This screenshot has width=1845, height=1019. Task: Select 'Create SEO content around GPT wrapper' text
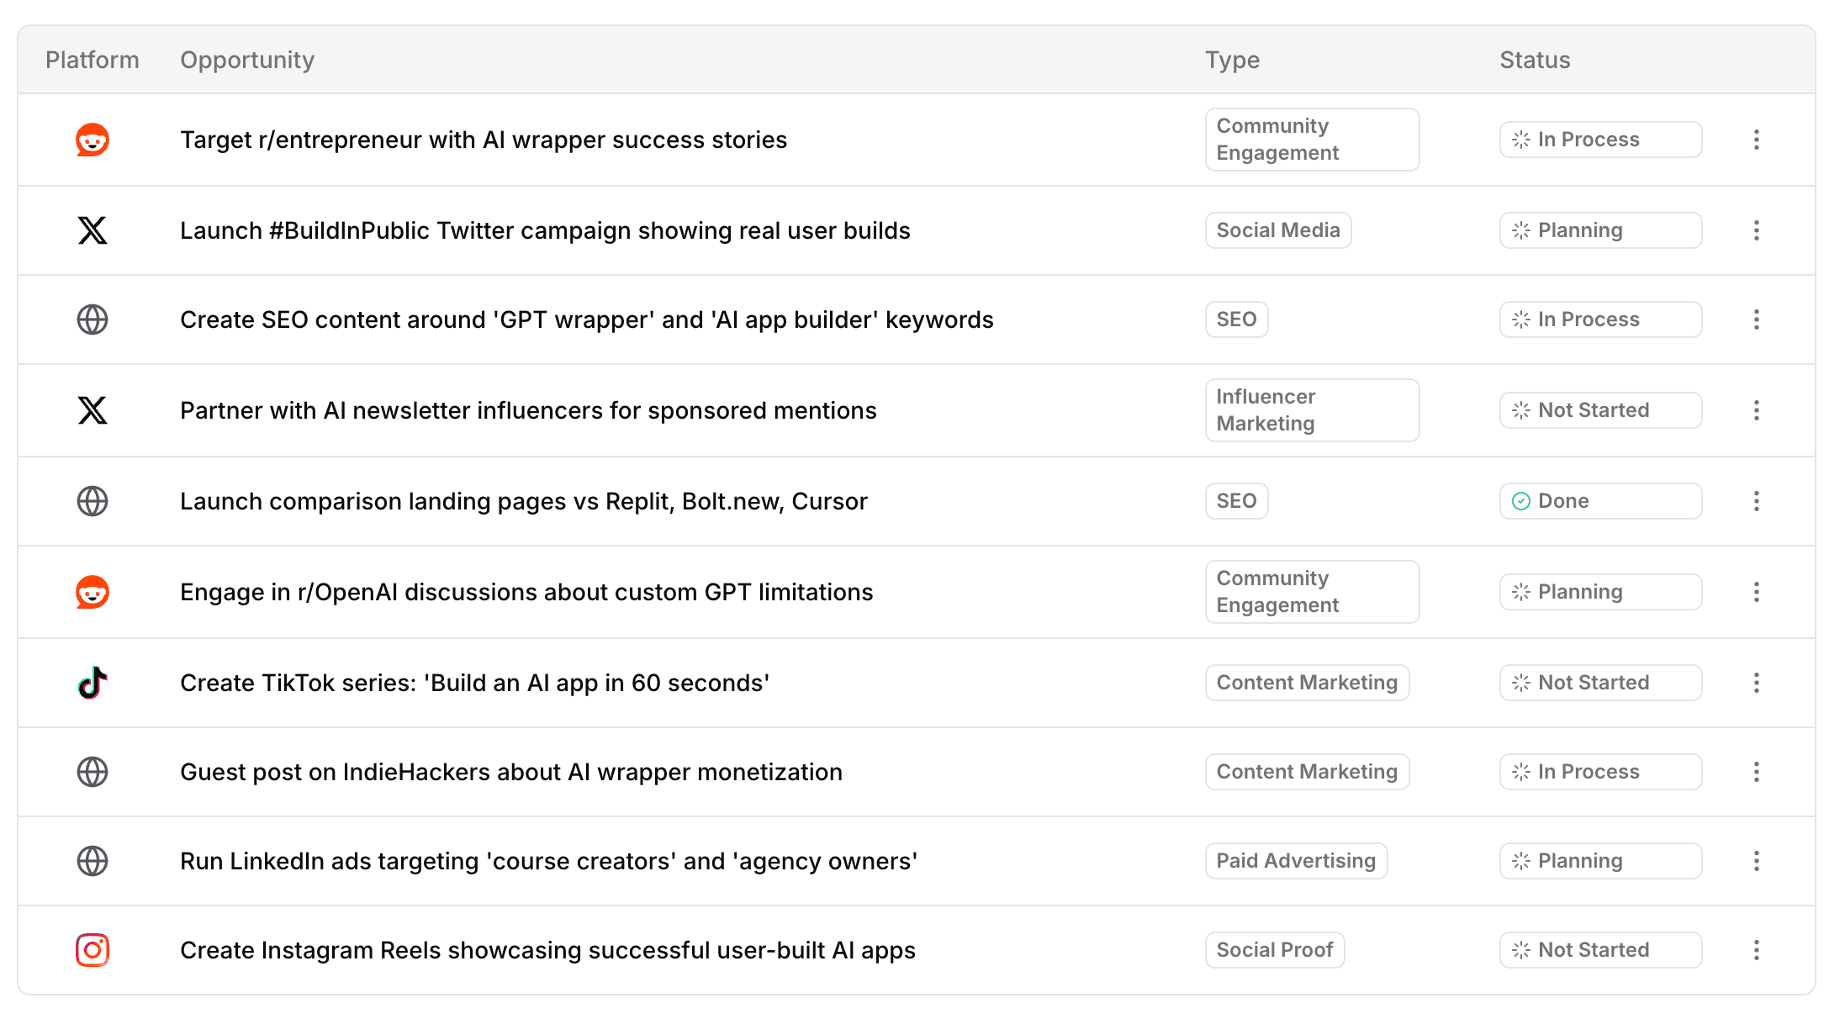tap(587, 319)
